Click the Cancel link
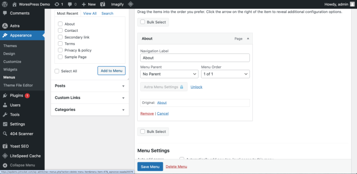Image resolution: width=357 pixels, height=174 pixels. point(163,114)
